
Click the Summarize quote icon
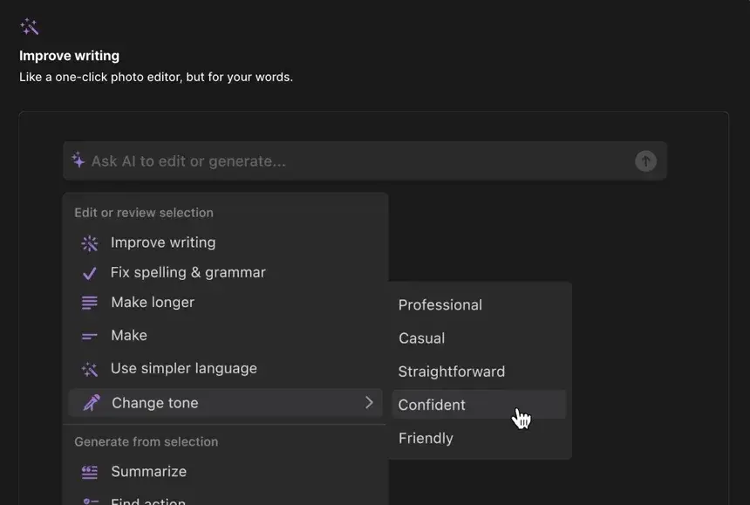point(90,472)
